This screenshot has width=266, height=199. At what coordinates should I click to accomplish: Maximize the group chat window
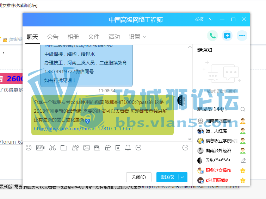pos(233,19)
